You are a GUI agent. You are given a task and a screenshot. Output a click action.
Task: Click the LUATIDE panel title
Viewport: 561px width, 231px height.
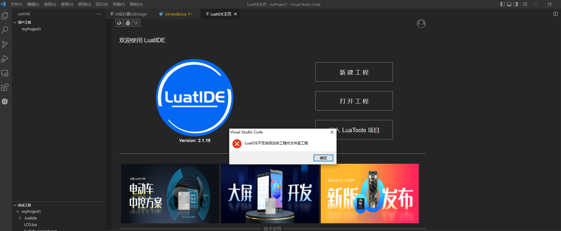tap(24, 14)
